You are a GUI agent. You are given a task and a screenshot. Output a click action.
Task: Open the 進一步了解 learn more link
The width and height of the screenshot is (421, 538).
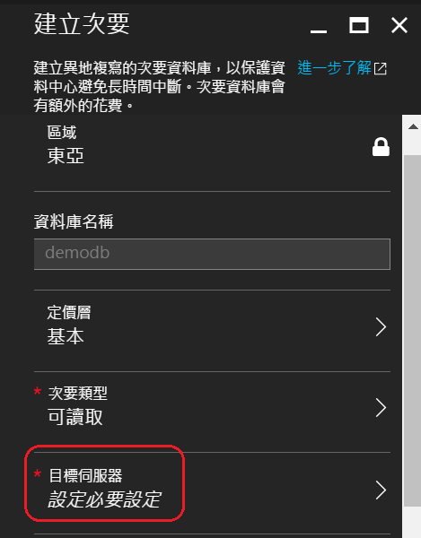click(335, 67)
